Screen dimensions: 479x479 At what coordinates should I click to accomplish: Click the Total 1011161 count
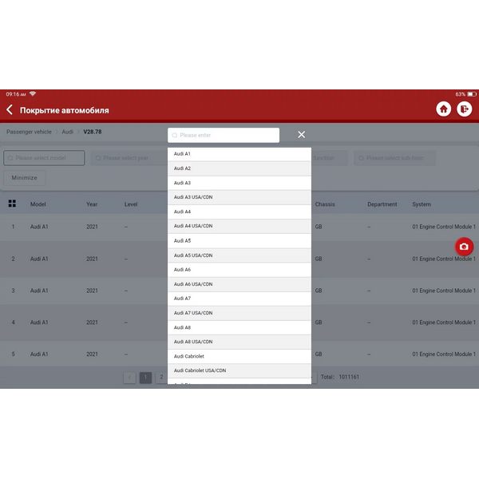(340, 377)
